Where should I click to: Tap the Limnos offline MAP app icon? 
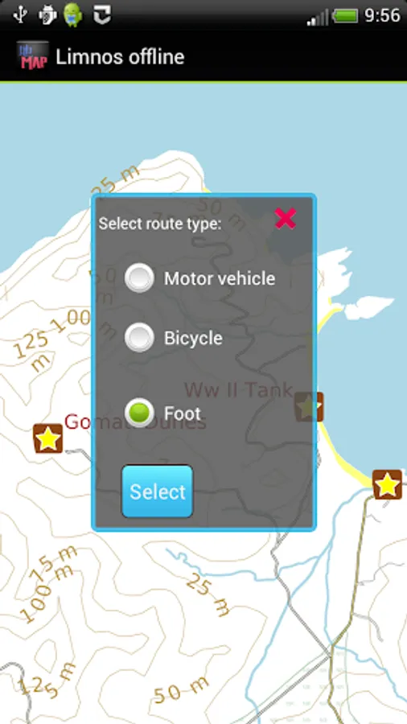click(32, 56)
